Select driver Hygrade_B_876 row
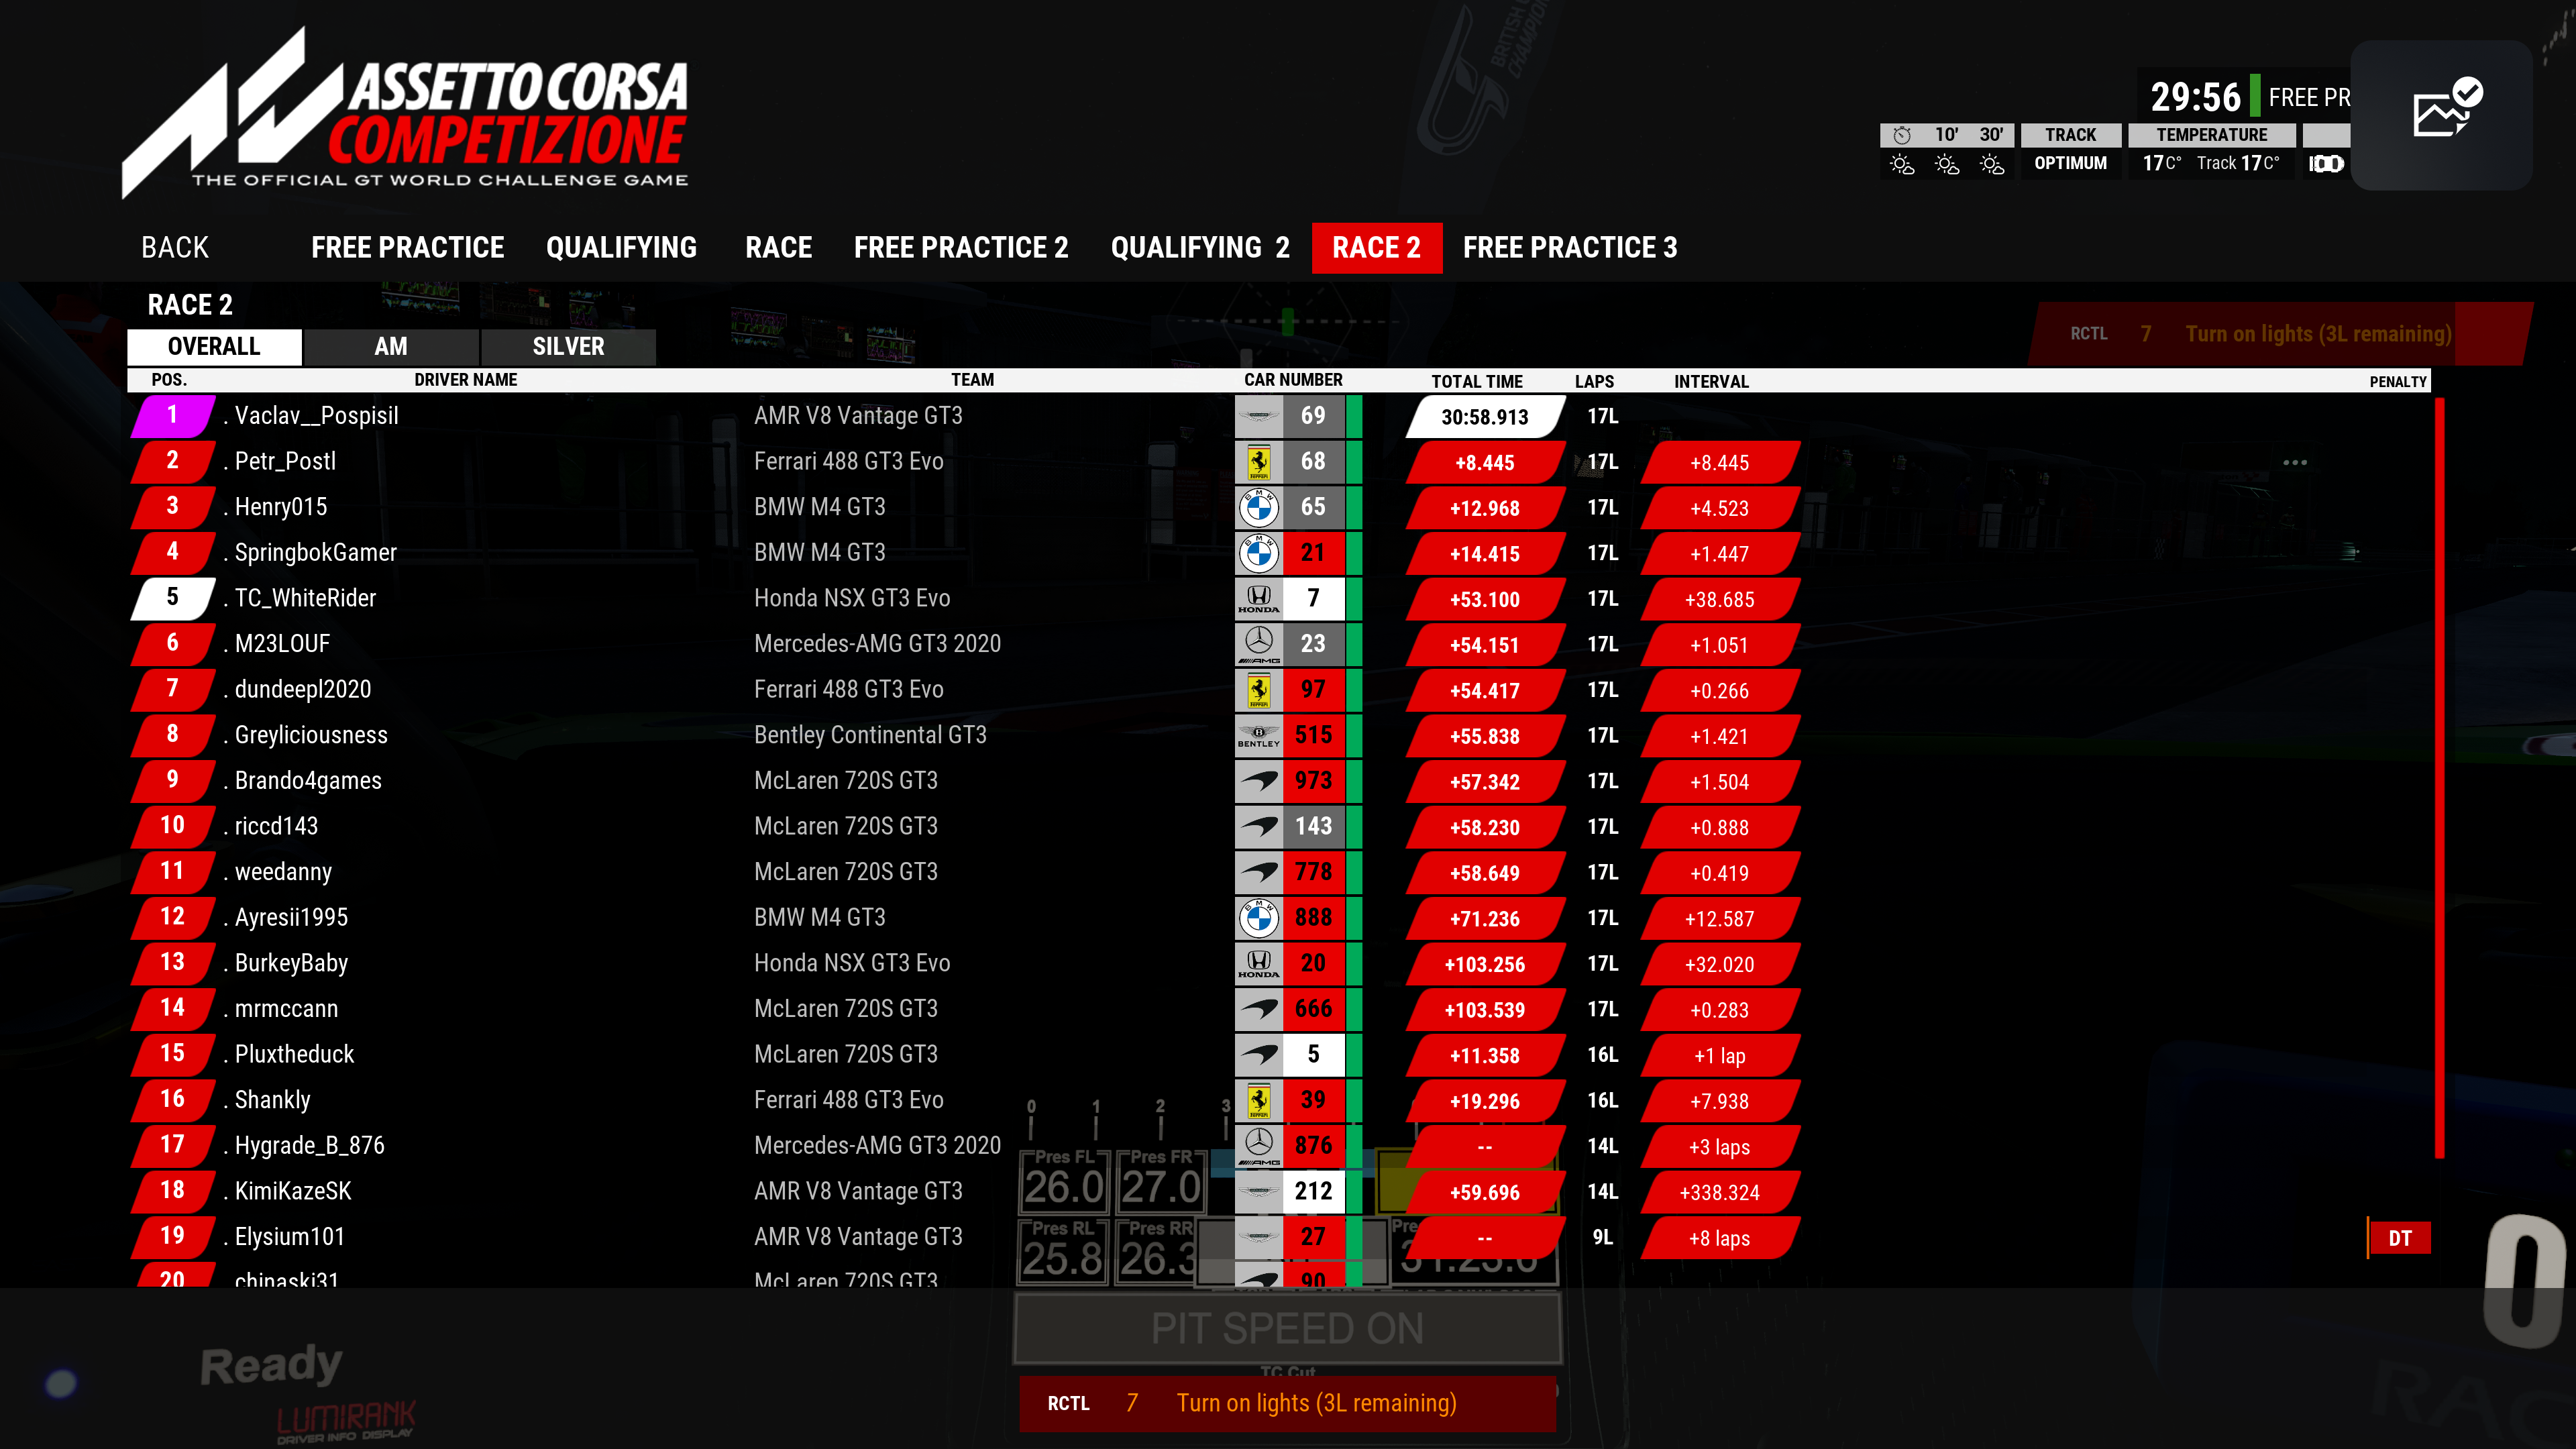This screenshot has width=2576, height=1449. point(1280,1146)
